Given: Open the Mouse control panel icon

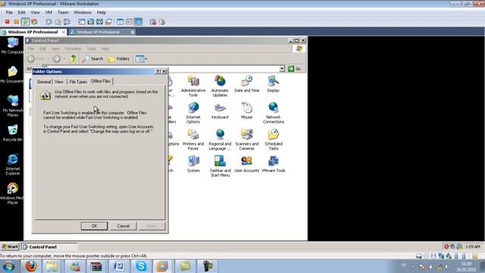Looking at the screenshot, I should coord(246,111).
